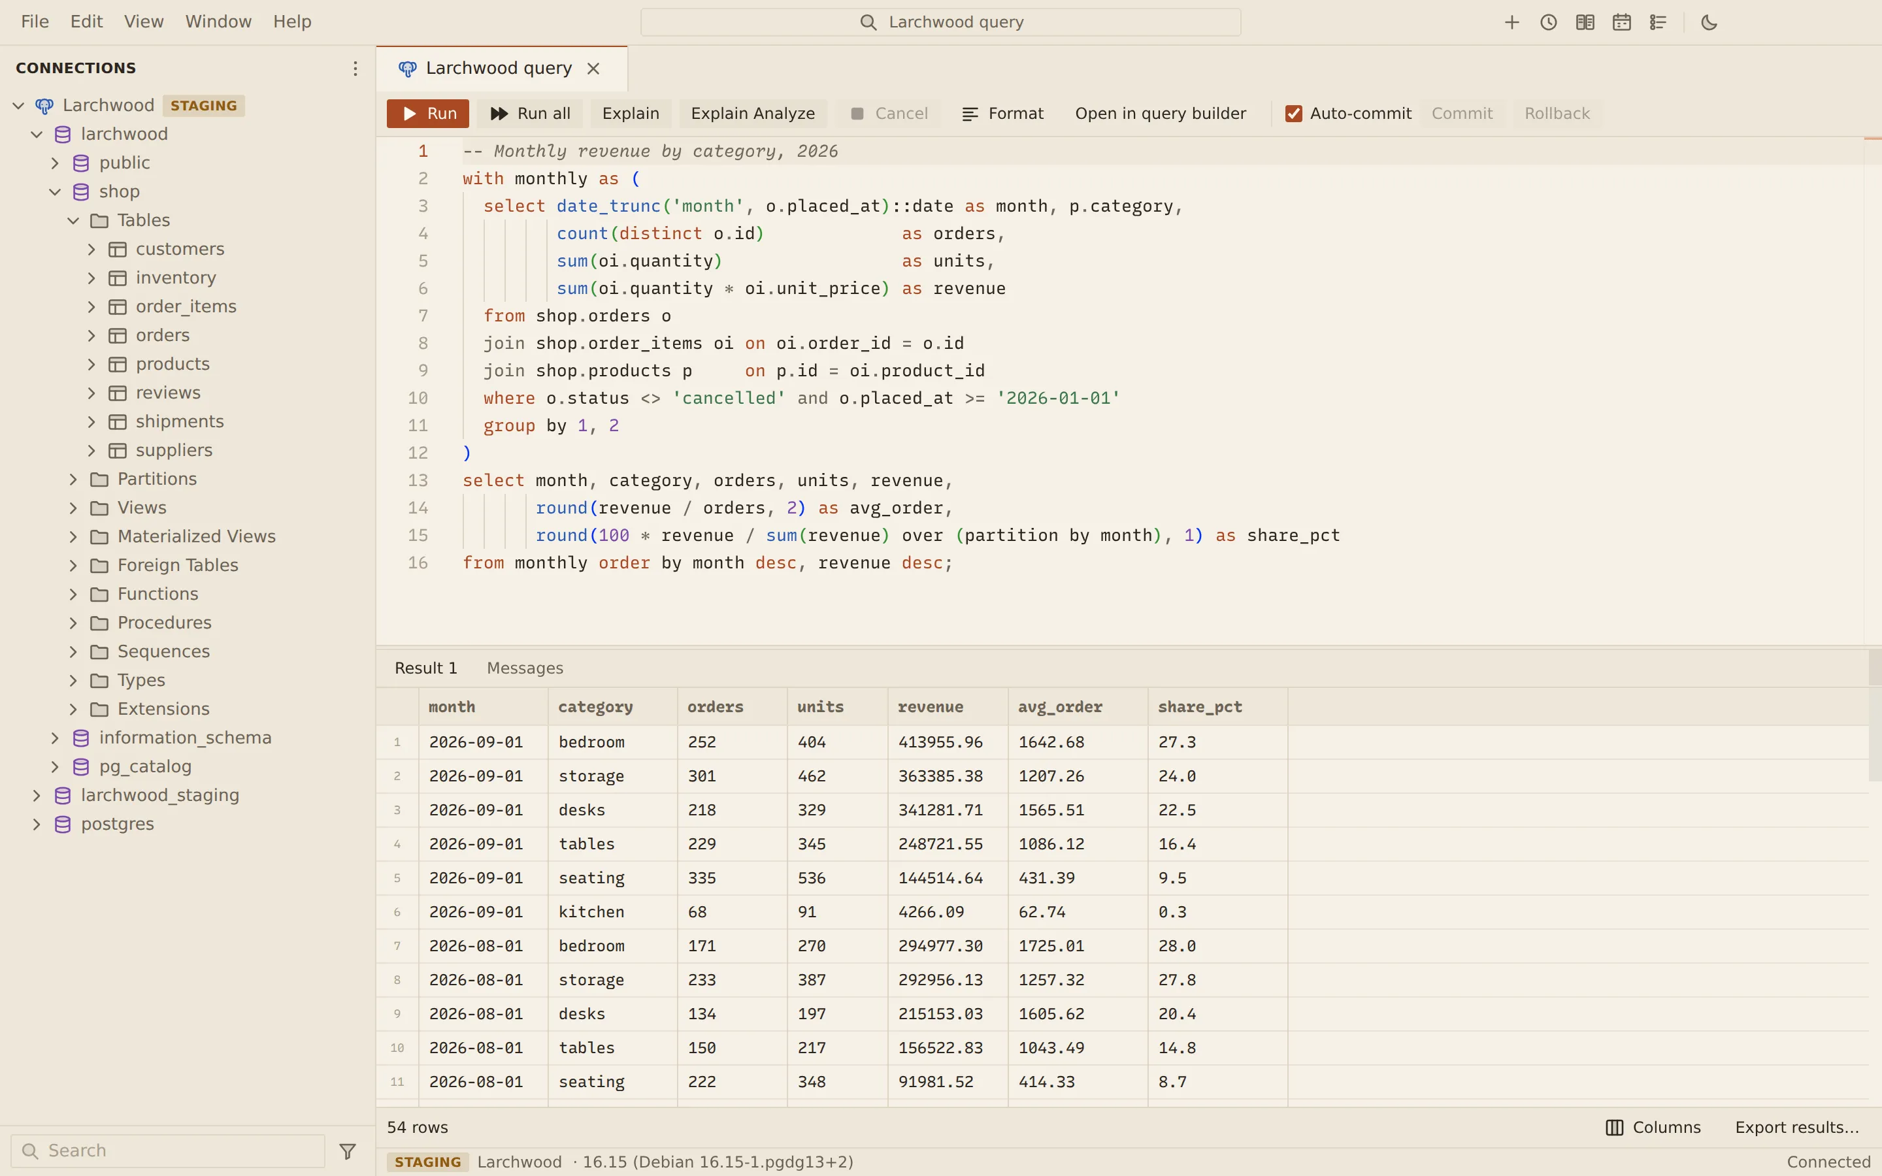The width and height of the screenshot is (1882, 1176).
Task: Click the customers table icon
Action: click(x=118, y=250)
